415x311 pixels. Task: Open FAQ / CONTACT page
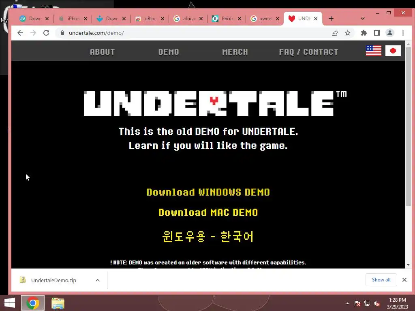click(308, 52)
